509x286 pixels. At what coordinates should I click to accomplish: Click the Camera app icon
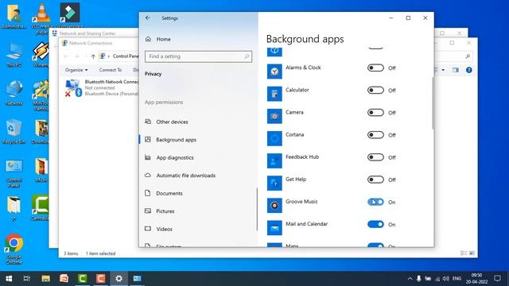click(274, 116)
